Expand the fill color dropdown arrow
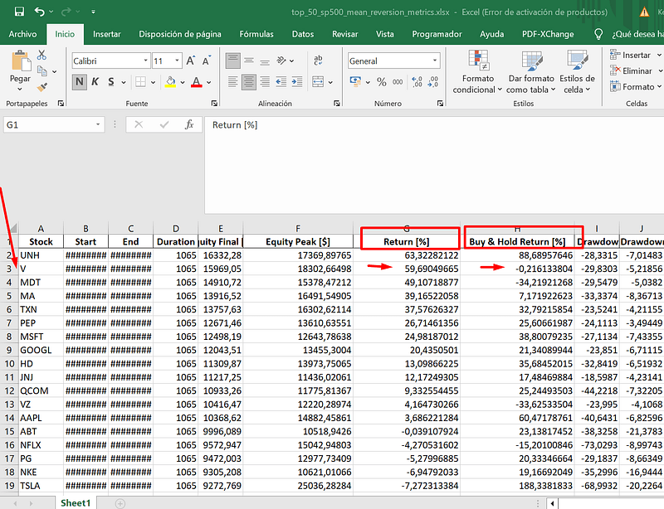Image resolution: width=664 pixels, height=509 pixels. click(x=183, y=82)
